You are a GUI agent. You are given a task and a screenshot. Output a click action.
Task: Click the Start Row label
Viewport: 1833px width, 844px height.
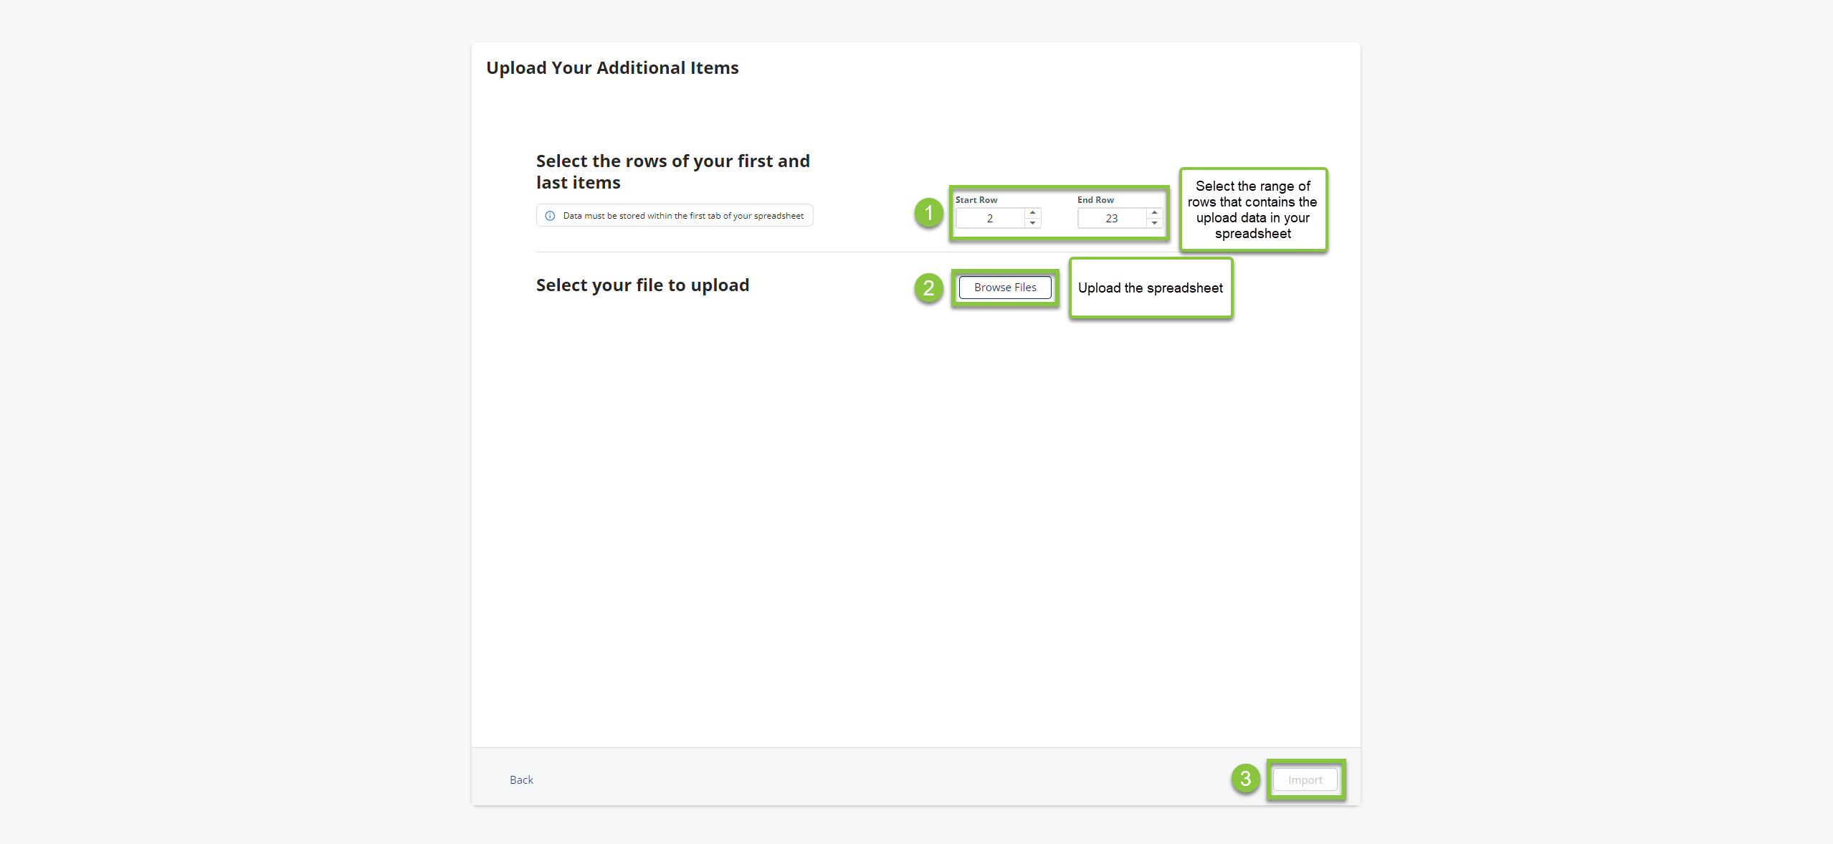click(x=976, y=200)
